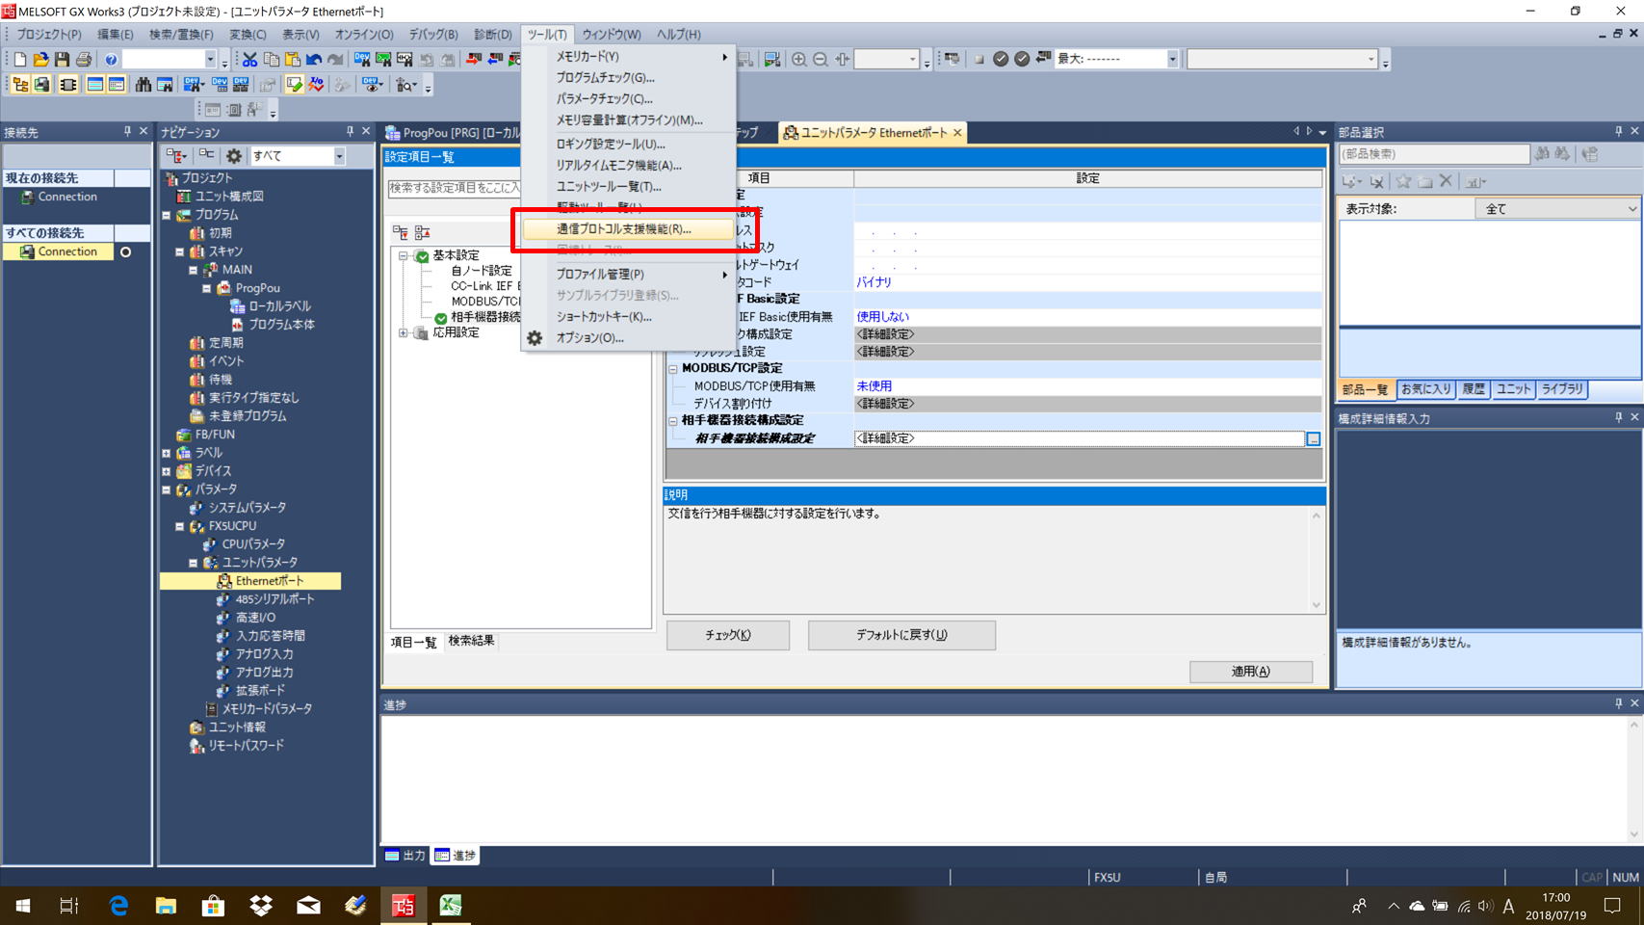Toggle the connection destination window icon
The height and width of the screenshot is (925, 1644).
click(x=41, y=85)
